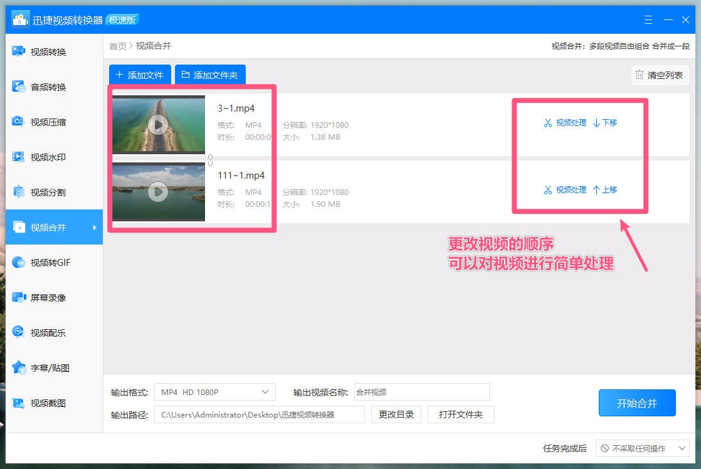
Task: Open the 输出格式 MP4 HD 1080P dropdown
Action: coord(215,391)
